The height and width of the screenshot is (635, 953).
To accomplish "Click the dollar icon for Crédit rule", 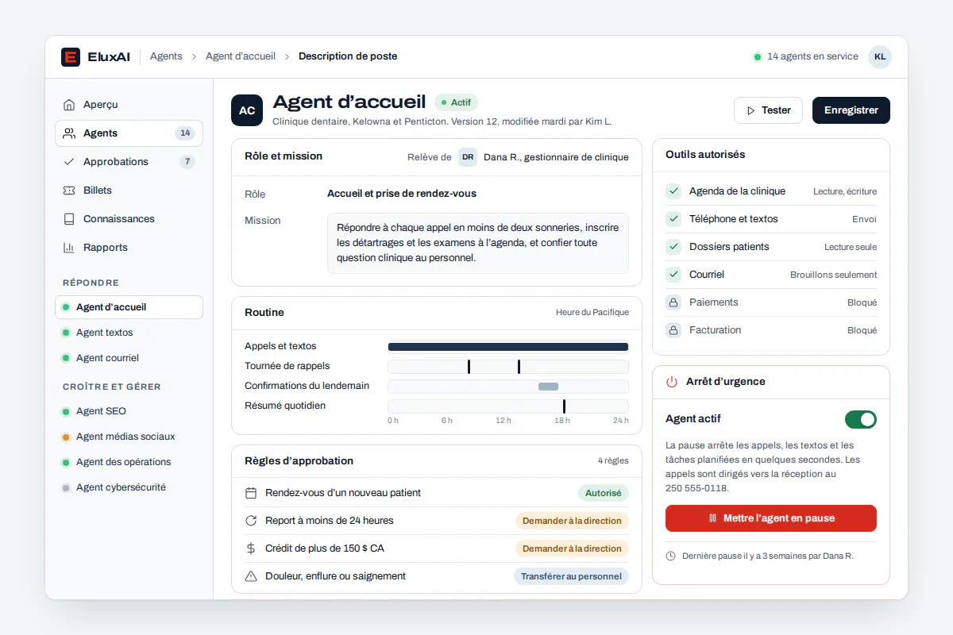I will coord(251,548).
